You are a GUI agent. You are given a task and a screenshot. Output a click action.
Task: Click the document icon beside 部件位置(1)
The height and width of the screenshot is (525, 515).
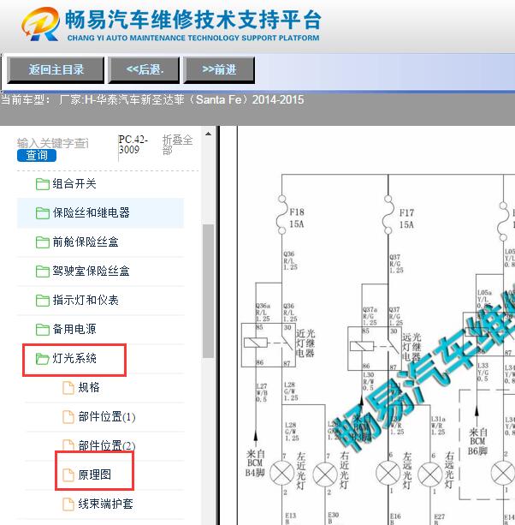68,417
